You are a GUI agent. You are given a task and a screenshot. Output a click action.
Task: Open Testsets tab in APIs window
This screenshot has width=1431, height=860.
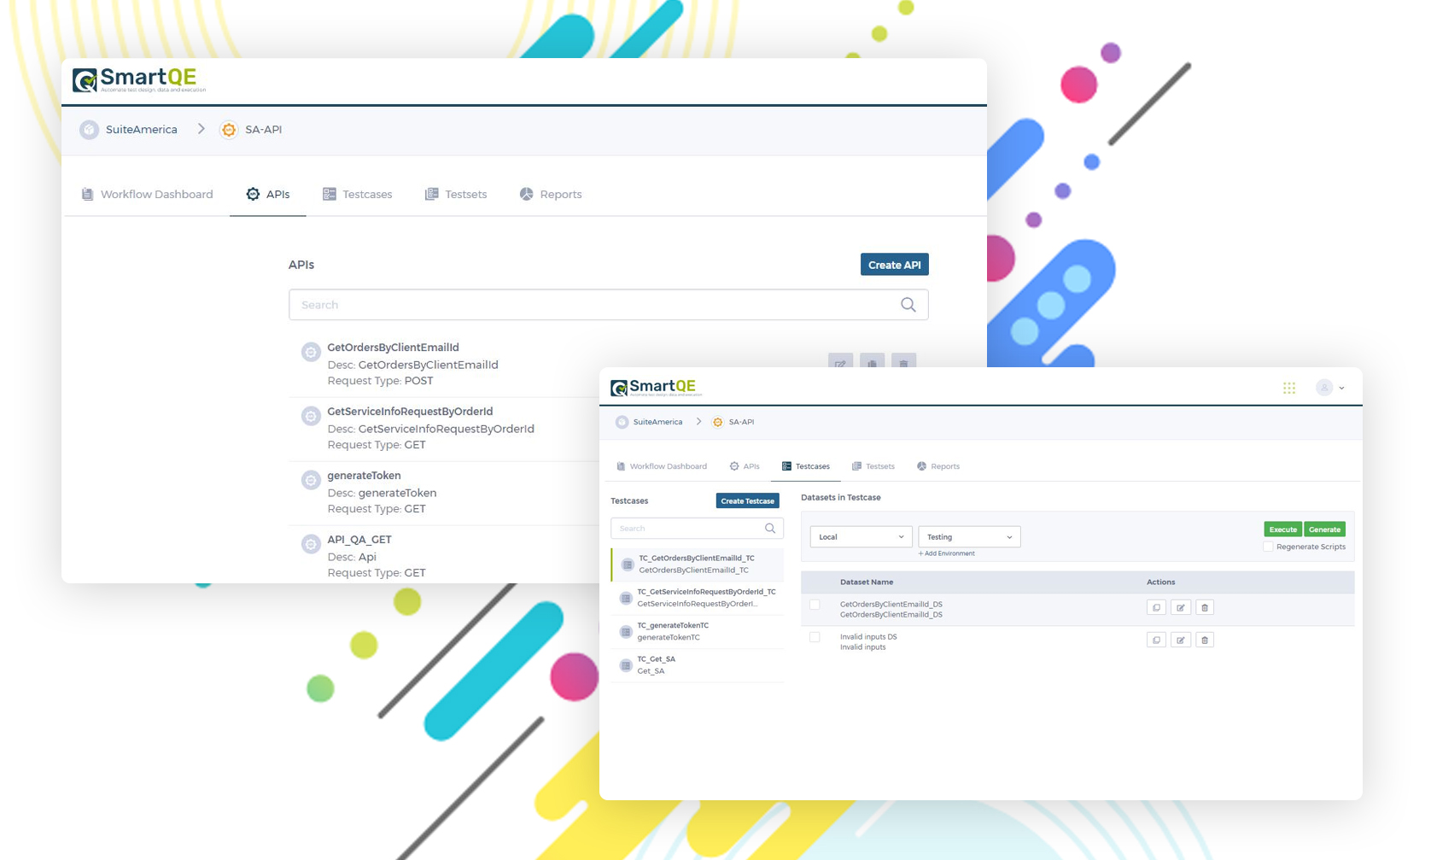pos(456,195)
